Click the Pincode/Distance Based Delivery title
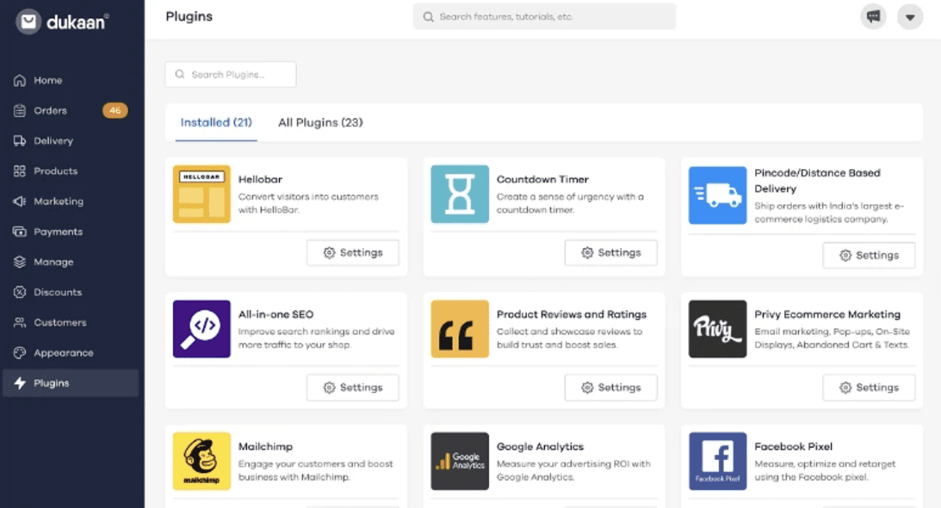Image resolution: width=941 pixels, height=508 pixels. [x=817, y=181]
